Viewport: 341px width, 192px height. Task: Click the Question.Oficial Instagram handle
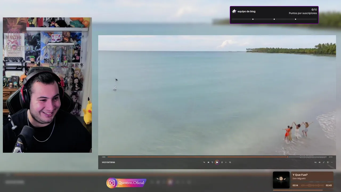[131, 183]
